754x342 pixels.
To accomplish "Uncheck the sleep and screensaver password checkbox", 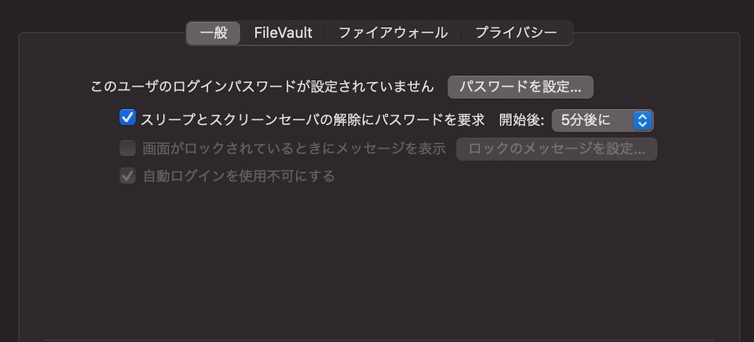I will point(127,118).
